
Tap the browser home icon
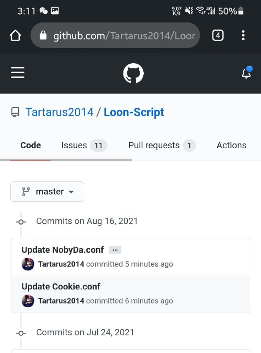point(15,35)
